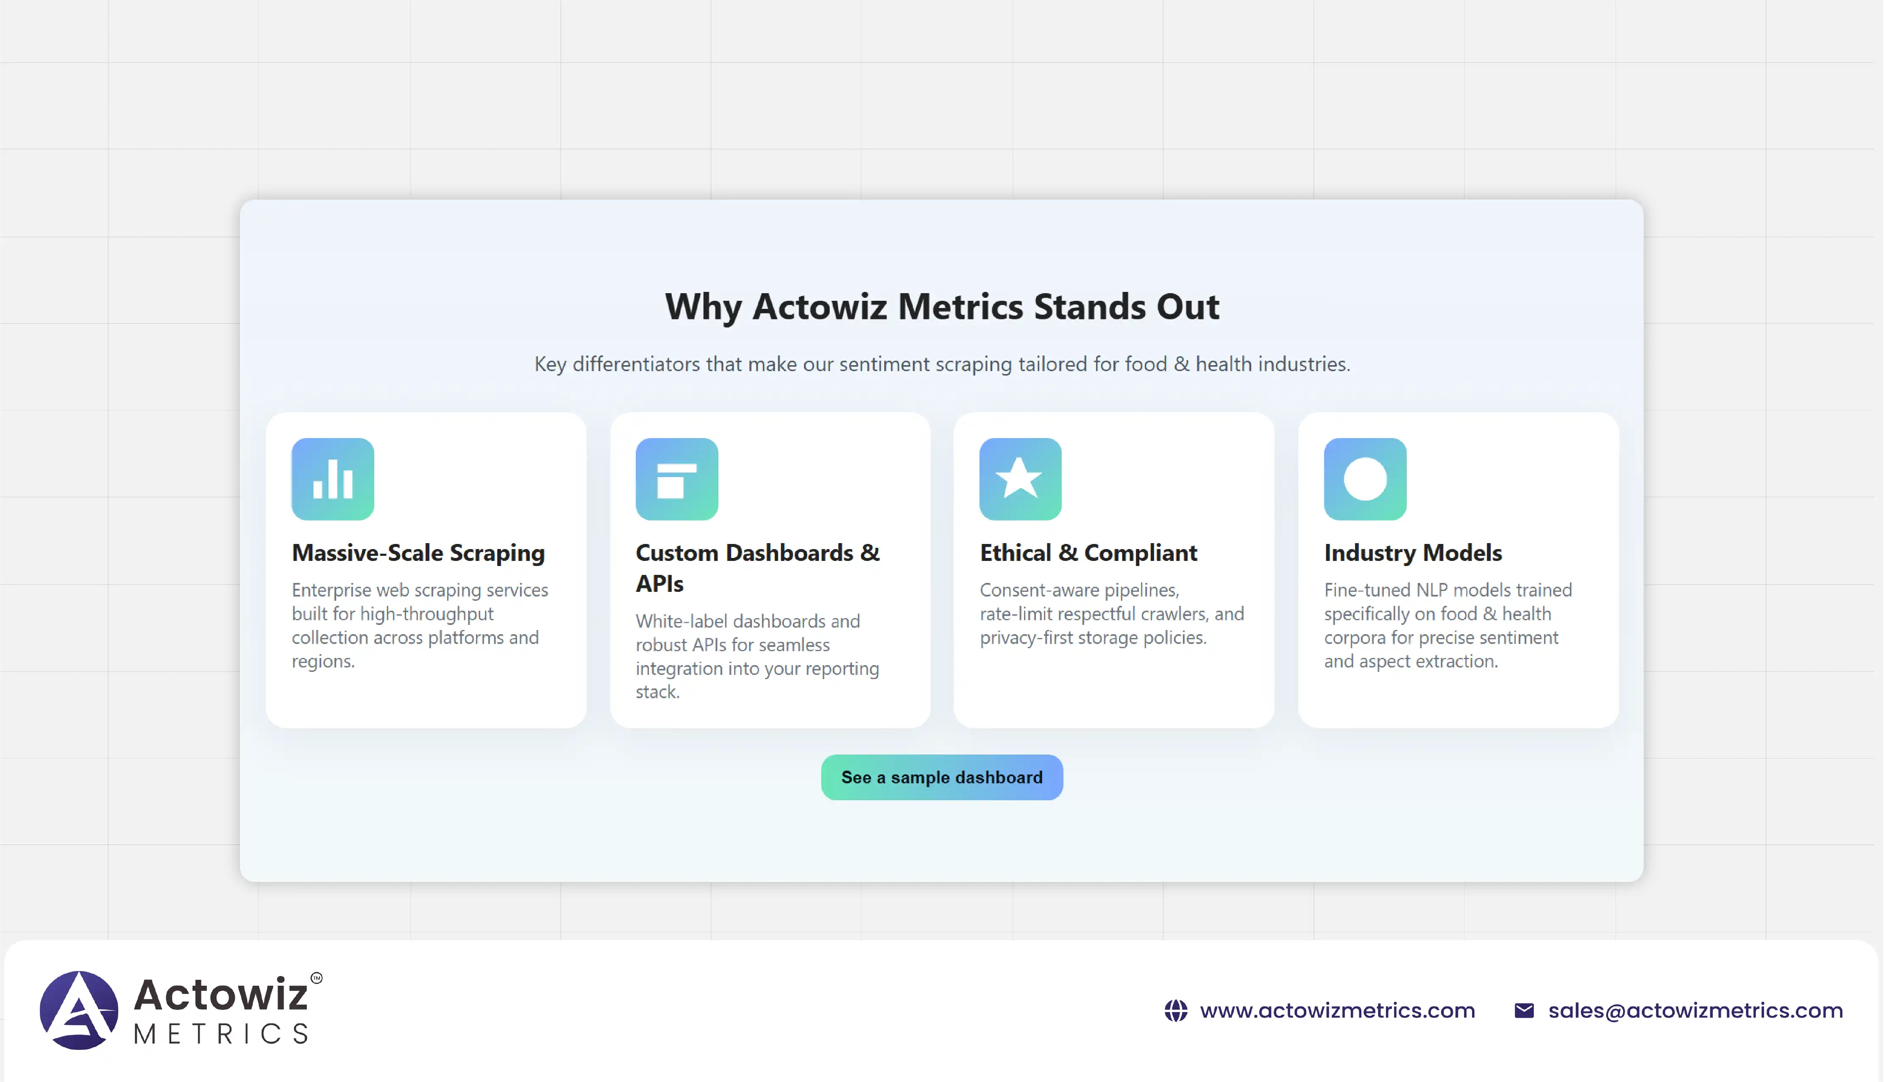1884x1082 pixels.
Task: Click the Key differentiators subtitle text
Action: click(941, 364)
